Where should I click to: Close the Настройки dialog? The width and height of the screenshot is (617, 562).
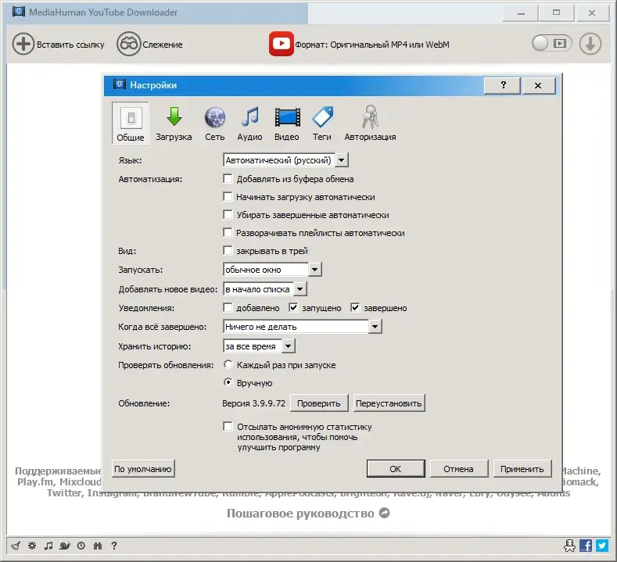[x=538, y=85]
